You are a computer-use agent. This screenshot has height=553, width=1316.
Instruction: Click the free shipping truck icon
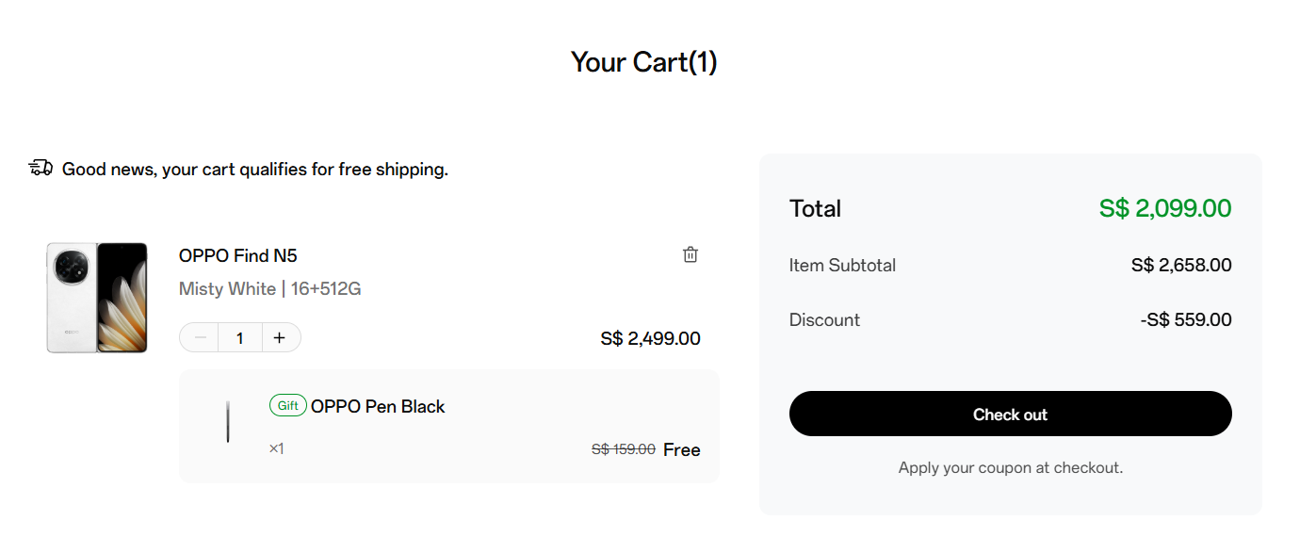point(39,168)
